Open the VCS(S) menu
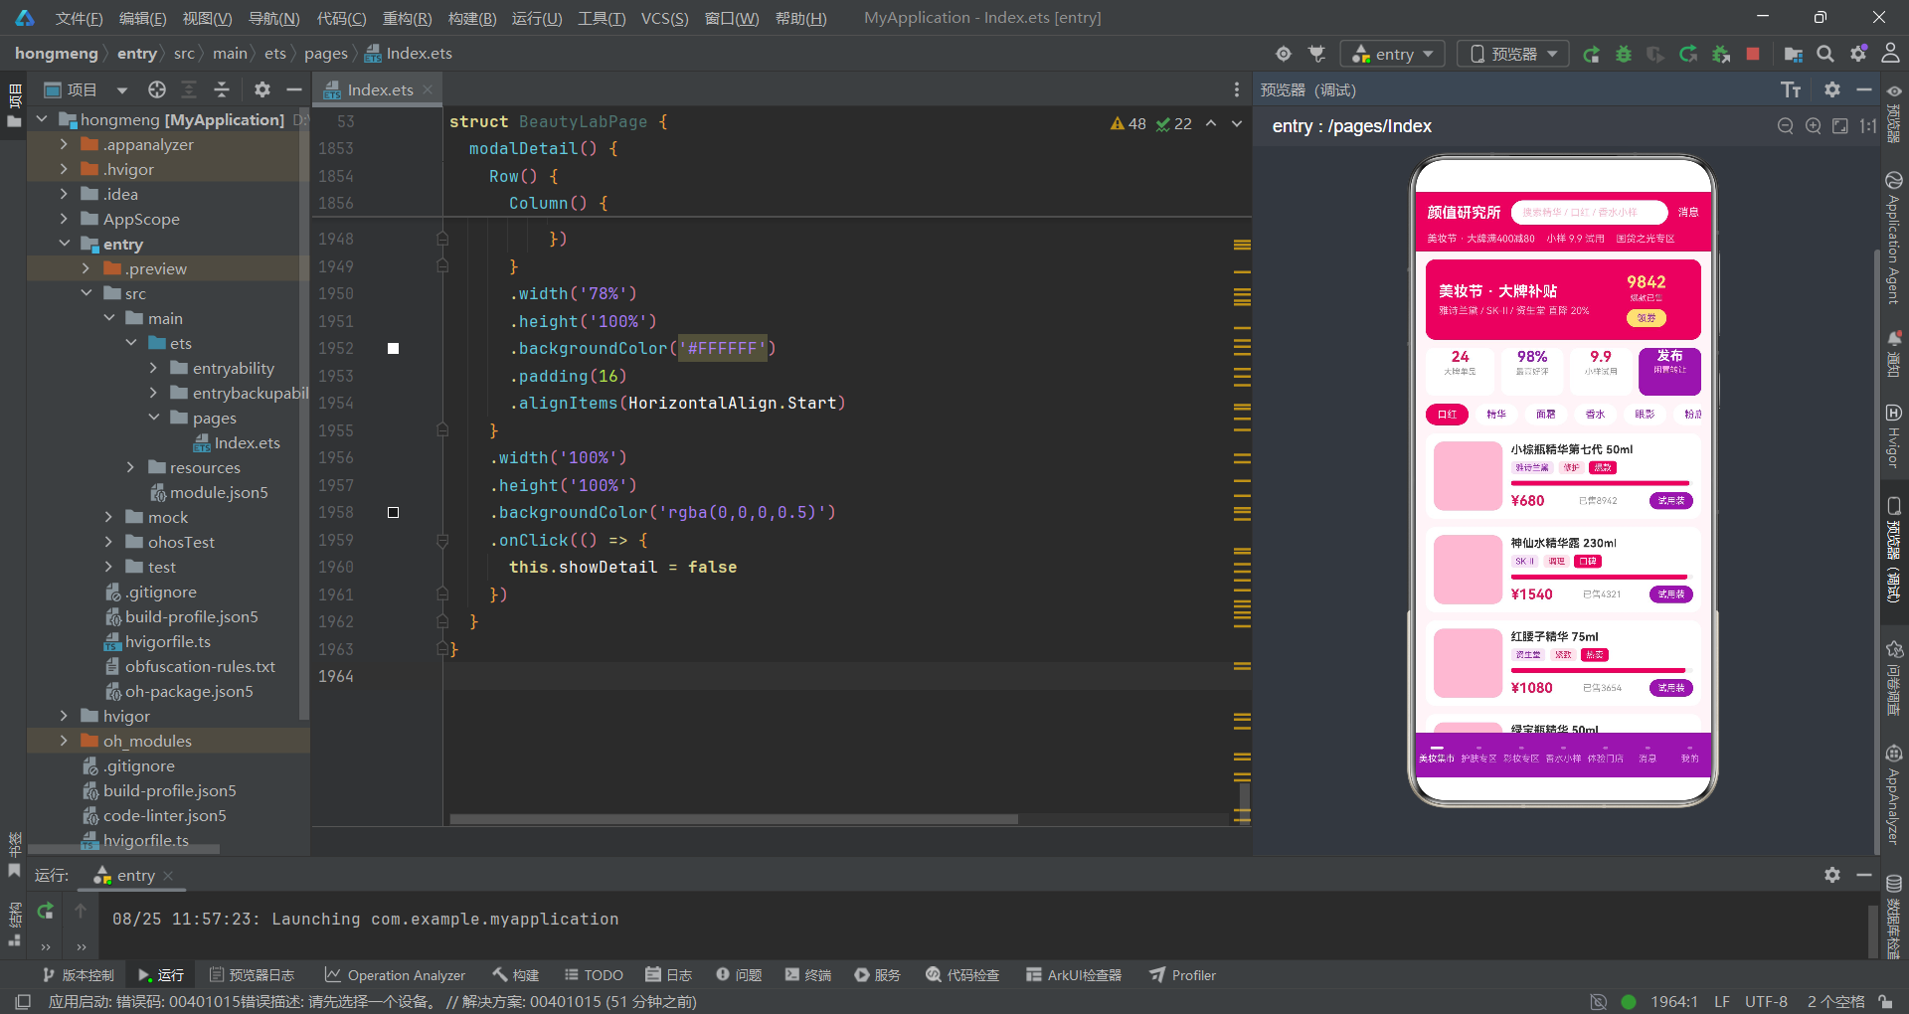 [x=664, y=18]
